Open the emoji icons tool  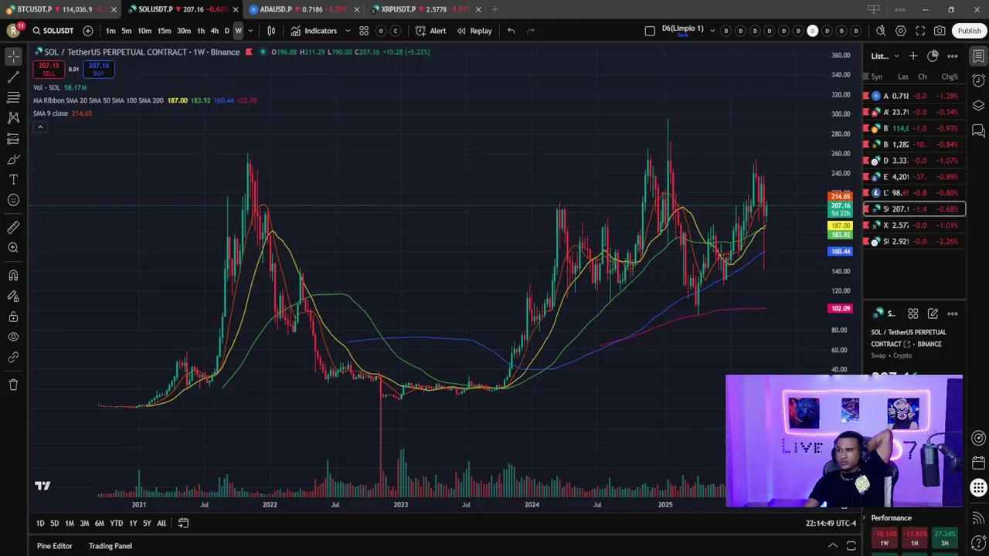click(x=13, y=200)
